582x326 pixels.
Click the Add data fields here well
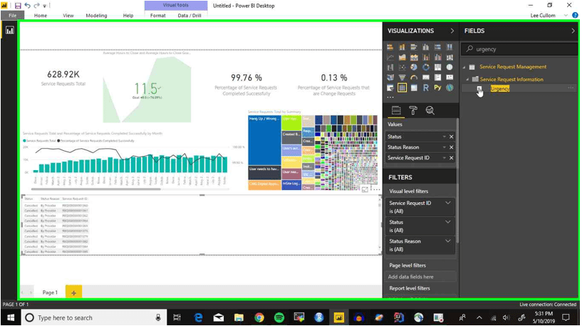click(420, 277)
